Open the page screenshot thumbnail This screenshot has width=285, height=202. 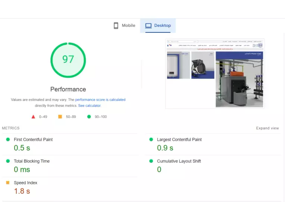point(215,74)
